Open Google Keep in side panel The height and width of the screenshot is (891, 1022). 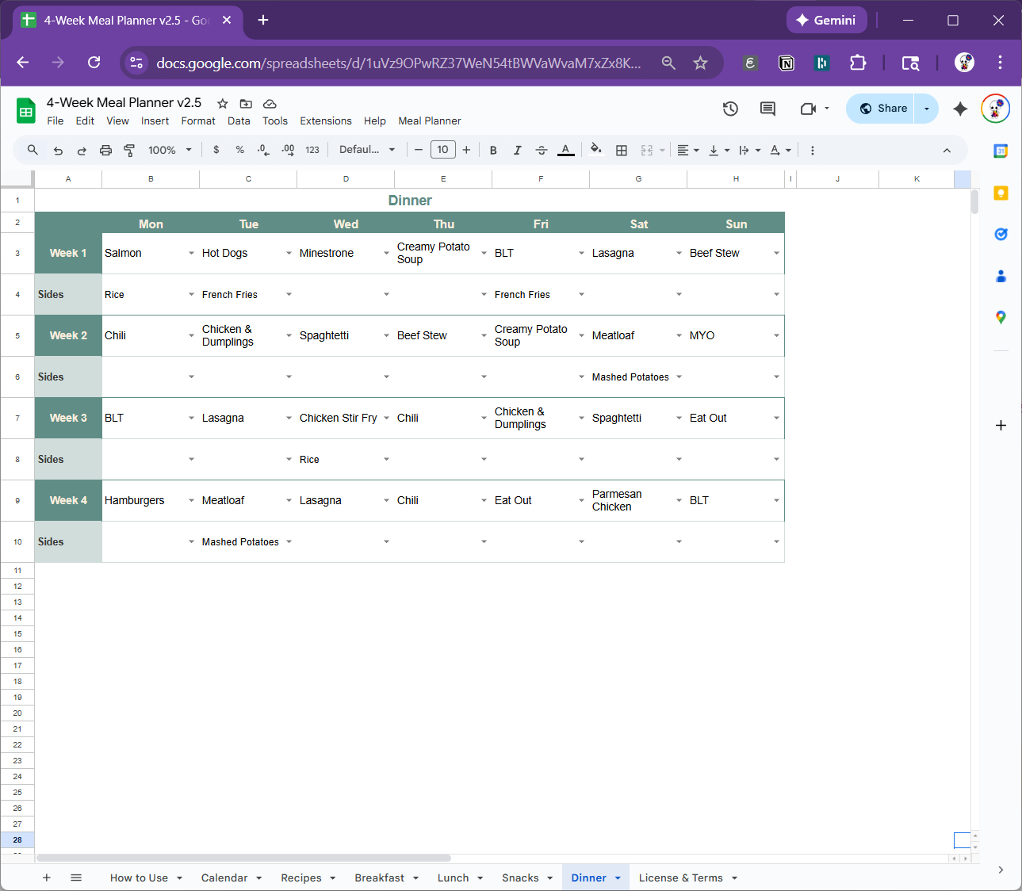[x=1001, y=193]
